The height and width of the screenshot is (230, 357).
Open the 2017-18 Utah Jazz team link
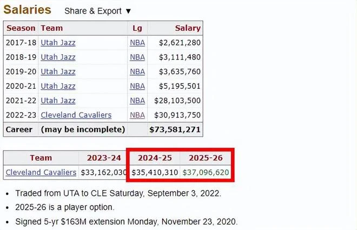(x=58, y=43)
